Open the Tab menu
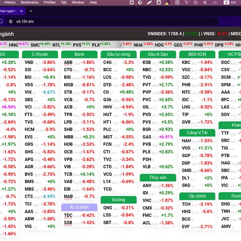The width and height of the screenshot is (241, 241). 63,2
